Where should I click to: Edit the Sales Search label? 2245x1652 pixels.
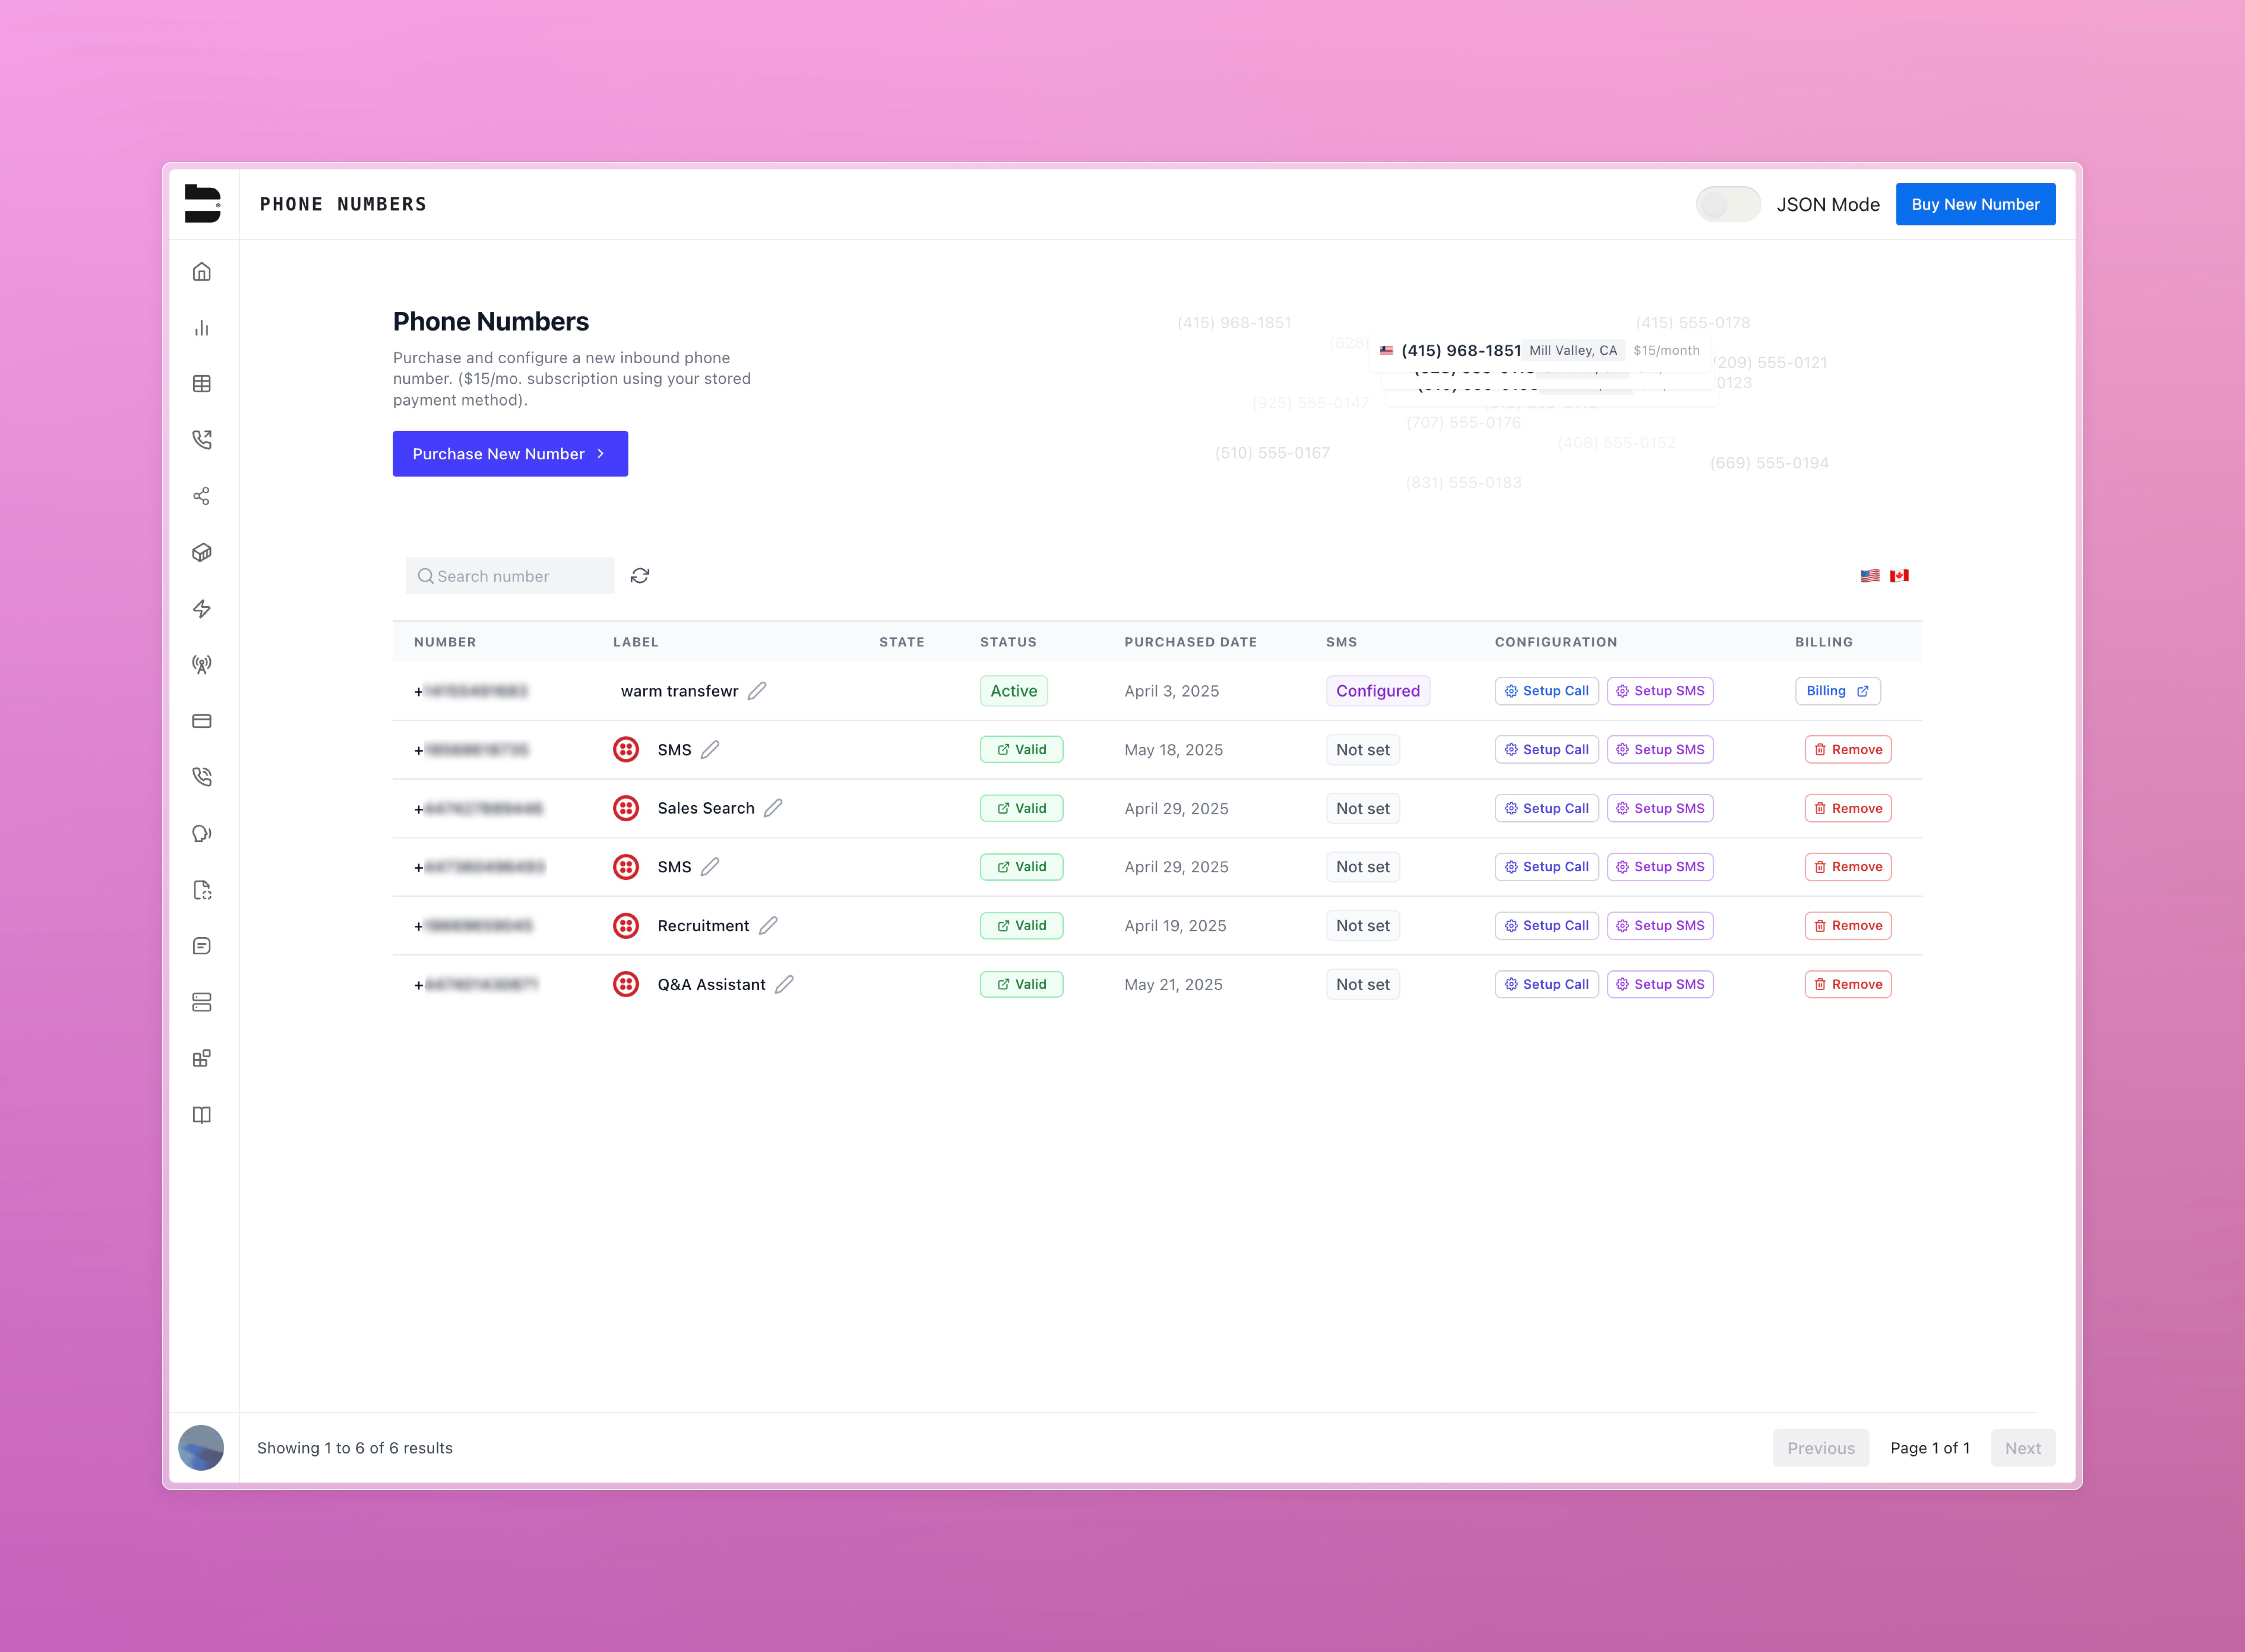(x=773, y=808)
